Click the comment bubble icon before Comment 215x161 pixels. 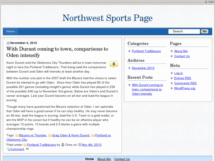(x=8, y=149)
